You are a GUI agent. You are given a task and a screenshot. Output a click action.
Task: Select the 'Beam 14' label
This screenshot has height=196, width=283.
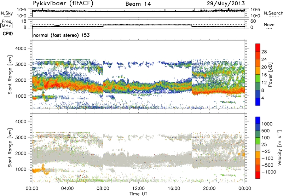(x=138, y=4)
